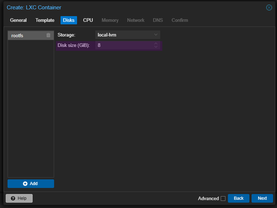This screenshot has height=208, width=277.
Task: Proceed with the Next button
Action: tap(262, 198)
